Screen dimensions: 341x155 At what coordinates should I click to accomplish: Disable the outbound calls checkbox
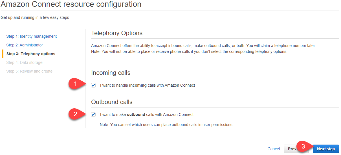(x=93, y=114)
